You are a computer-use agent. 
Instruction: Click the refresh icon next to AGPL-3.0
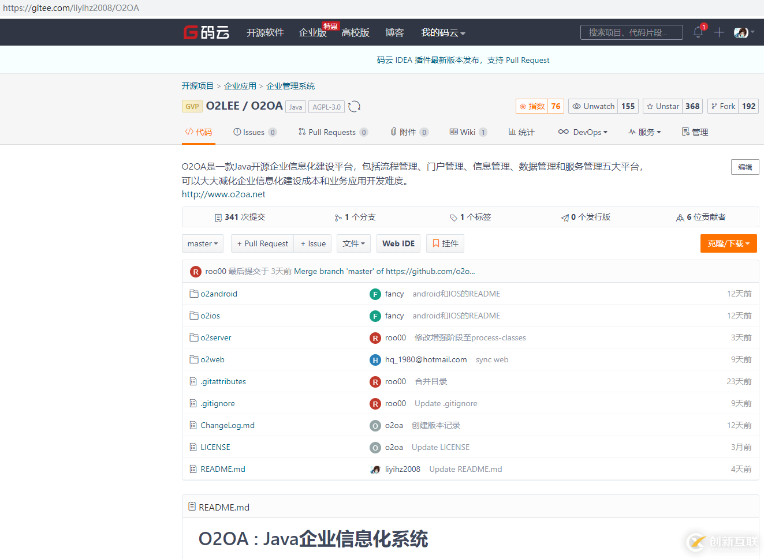pos(354,107)
